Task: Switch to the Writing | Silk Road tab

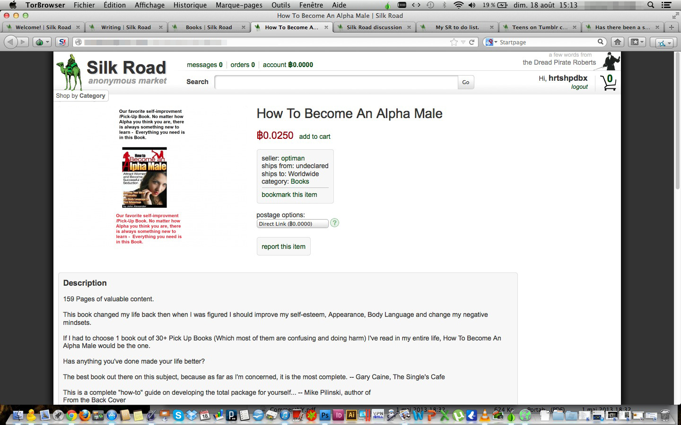Action: point(126,27)
